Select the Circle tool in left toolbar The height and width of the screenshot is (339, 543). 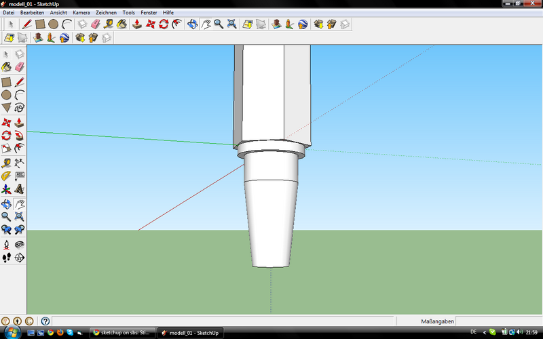click(6, 95)
